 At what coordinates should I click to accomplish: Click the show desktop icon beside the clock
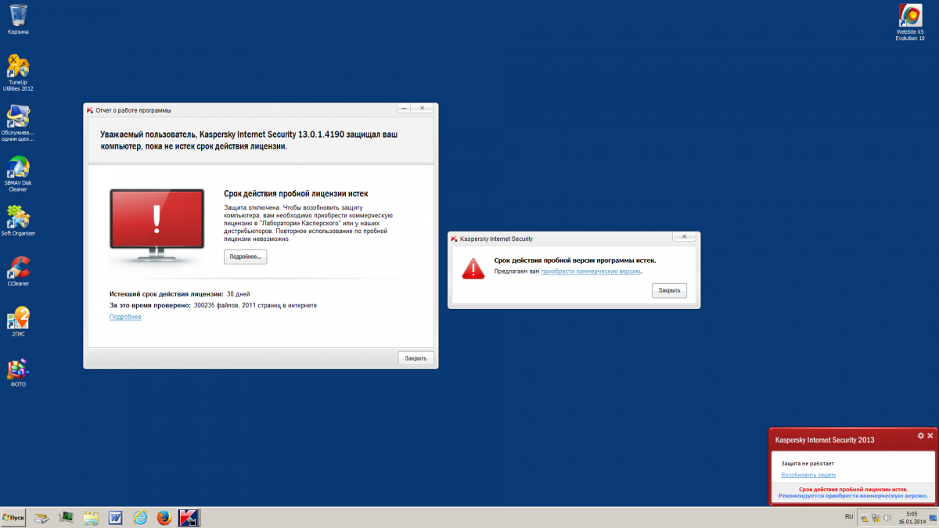click(x=932, y=518)
